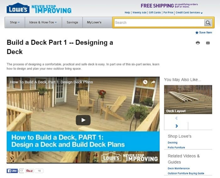
Task: Share the video using arrow icon
Action: click(x=153, y=82)
